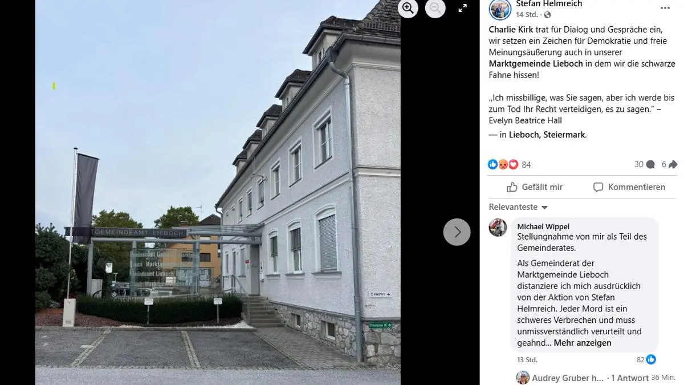Open the reaction count 82 on the comment

(646, 359)
